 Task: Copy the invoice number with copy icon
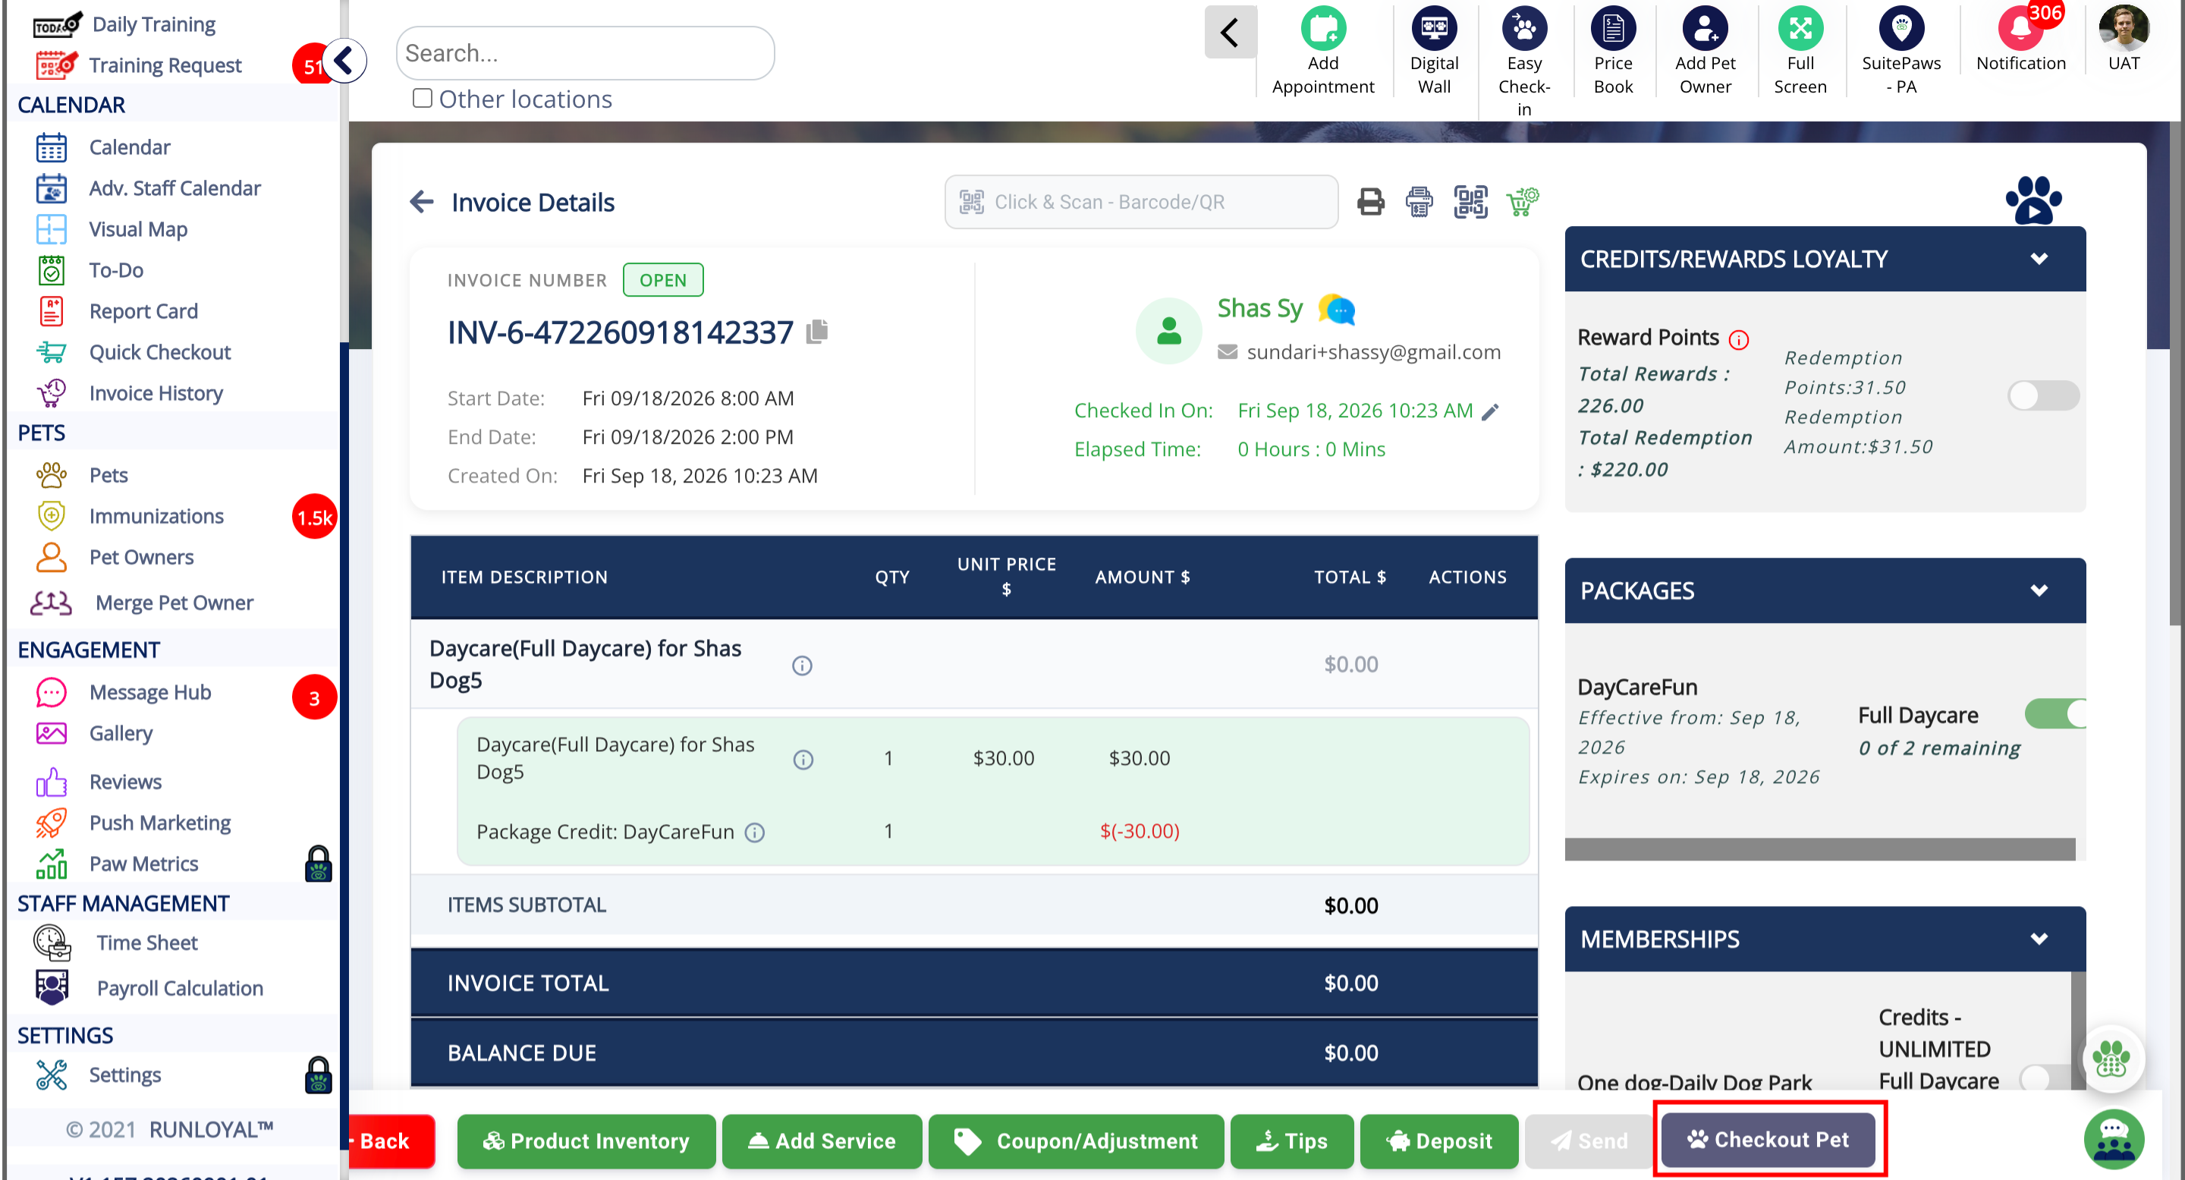[x=818, y=331]
